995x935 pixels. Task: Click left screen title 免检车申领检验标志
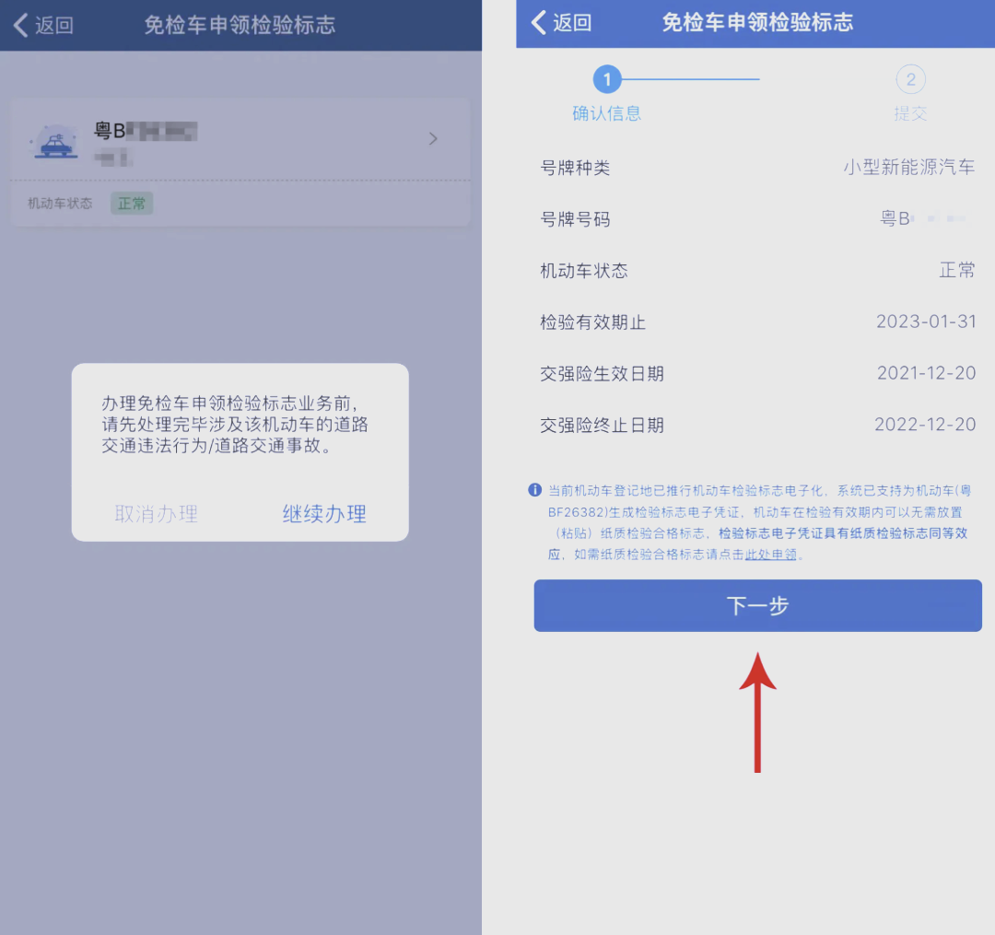[240, 26]
